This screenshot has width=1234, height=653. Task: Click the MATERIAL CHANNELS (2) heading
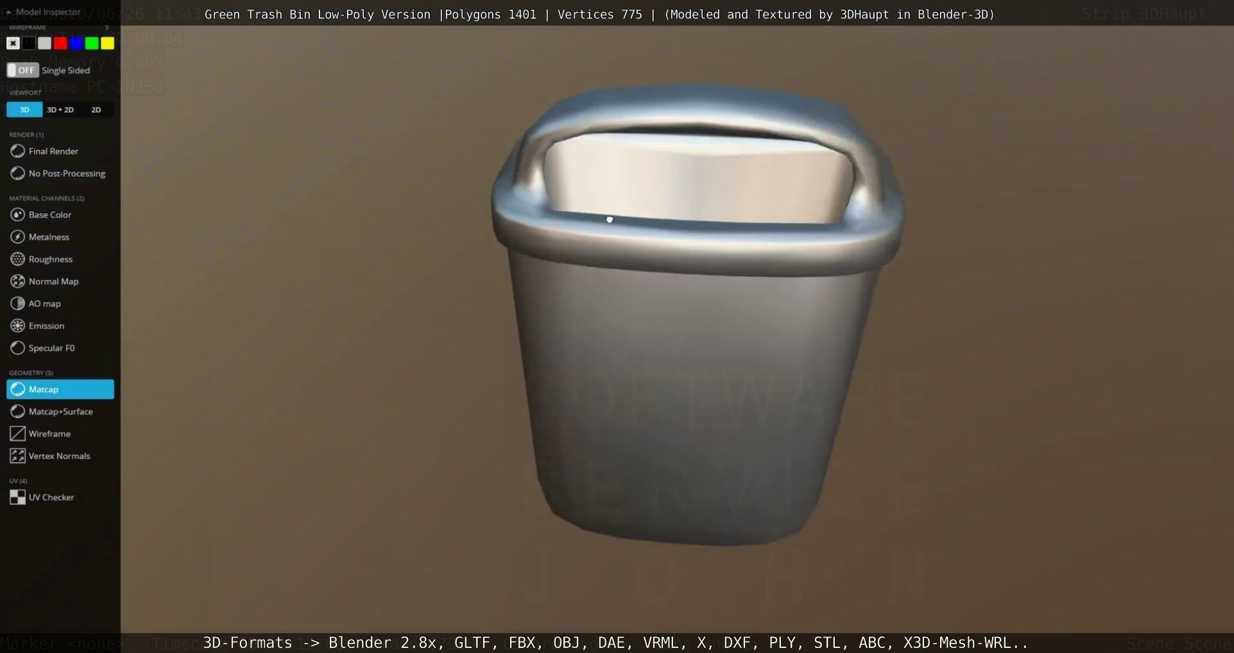[x=47, y=198]
